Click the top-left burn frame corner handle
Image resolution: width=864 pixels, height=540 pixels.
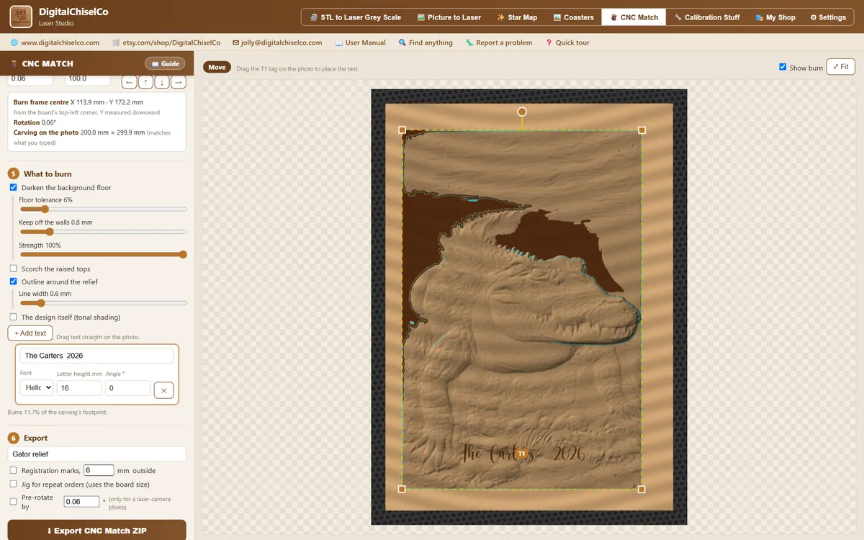tap(402, 130)
